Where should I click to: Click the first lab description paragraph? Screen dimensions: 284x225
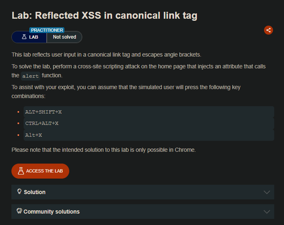[x=106, y=55]
